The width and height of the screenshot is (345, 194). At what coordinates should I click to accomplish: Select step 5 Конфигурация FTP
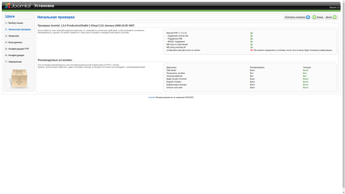(17, 49)
